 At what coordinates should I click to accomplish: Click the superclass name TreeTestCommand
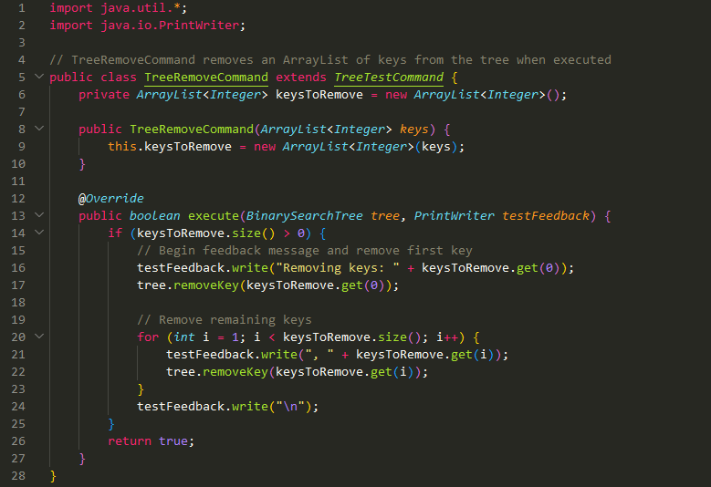tap(389, 77)
